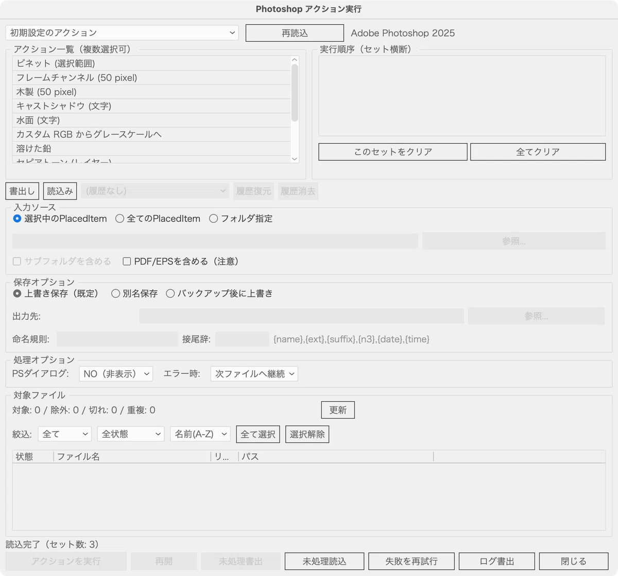Click the 履歴復元 button

(253, 191)
